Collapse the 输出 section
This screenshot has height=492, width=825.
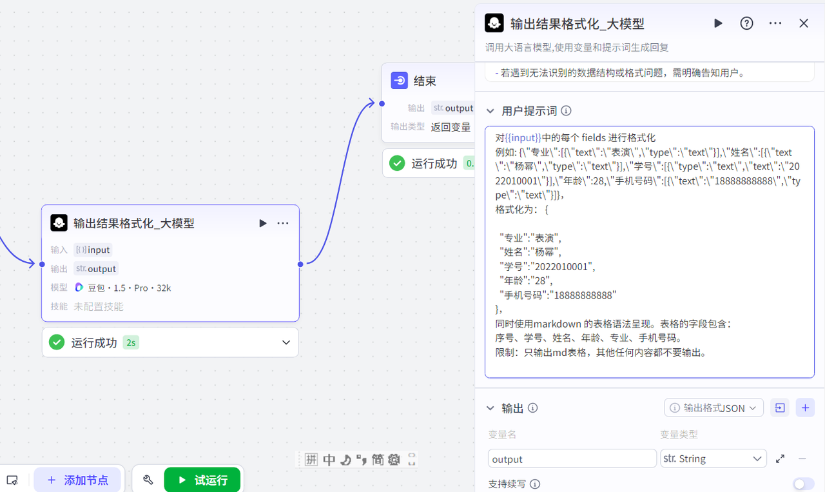(x=490, y=408)
